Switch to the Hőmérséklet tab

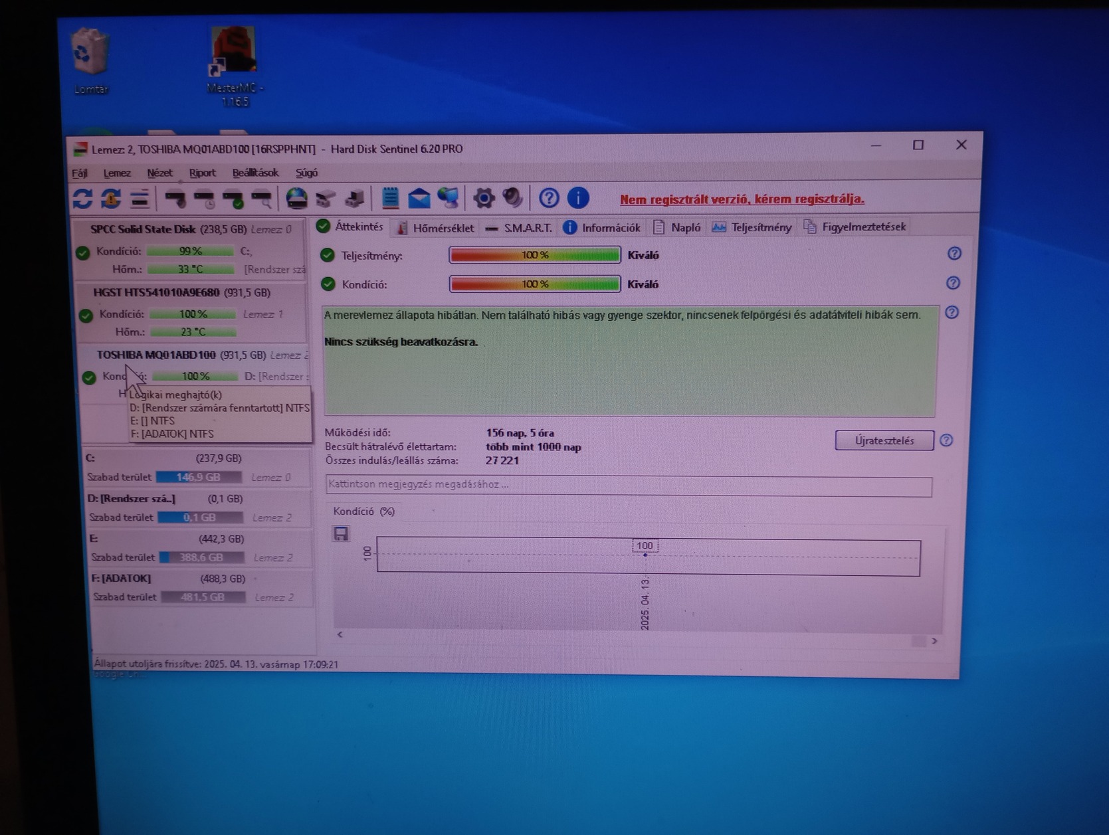pos(435,228)
